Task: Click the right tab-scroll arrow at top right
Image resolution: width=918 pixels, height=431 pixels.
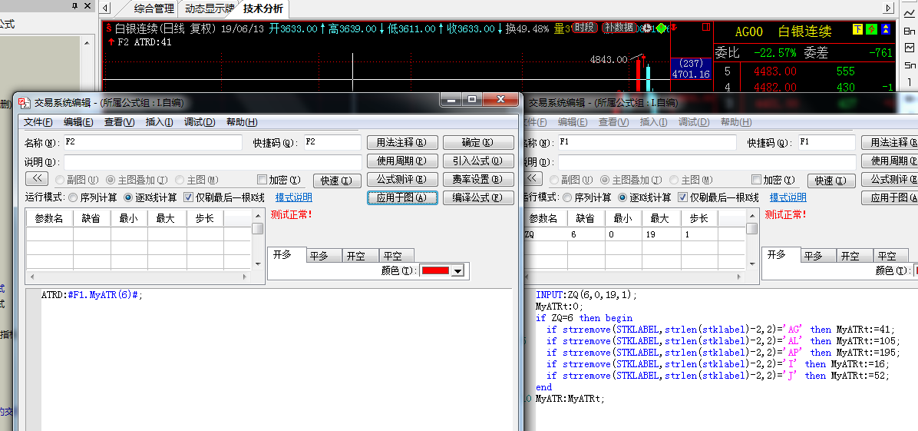Action: point(889,8)
